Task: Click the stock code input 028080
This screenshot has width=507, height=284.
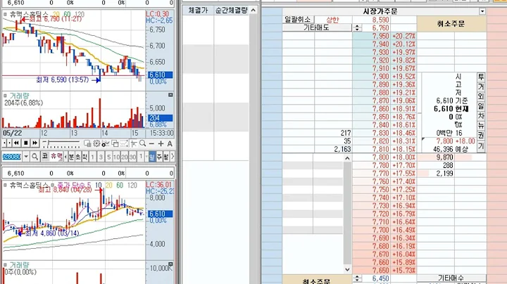Action: (x=12, y=157)
